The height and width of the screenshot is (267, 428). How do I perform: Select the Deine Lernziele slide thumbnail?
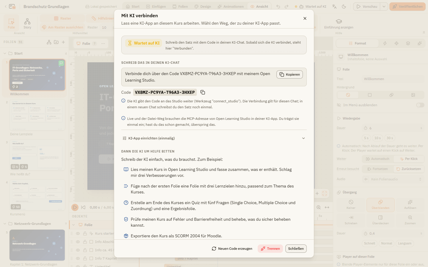tap(37, 115)
